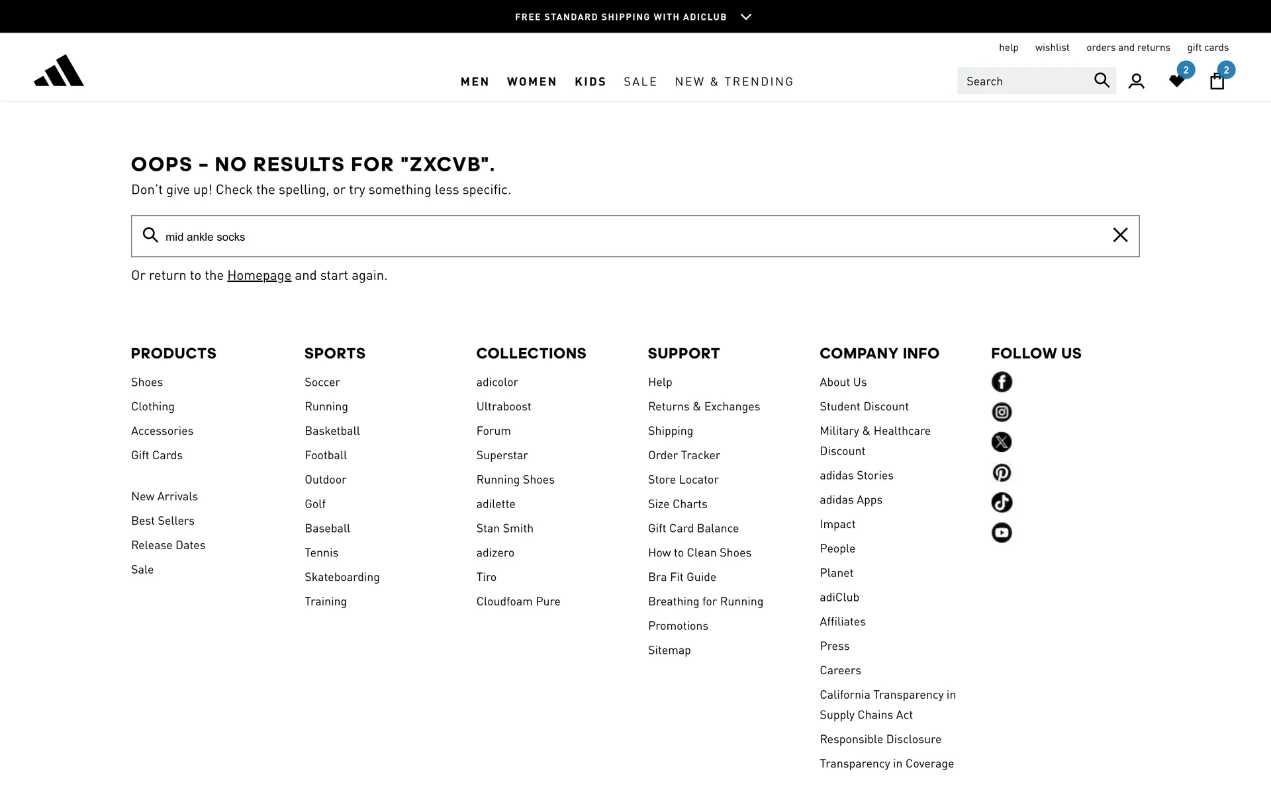This screenshot has width=1271, height=794.
Task: Click the help link
Action: pos(1008,47)
